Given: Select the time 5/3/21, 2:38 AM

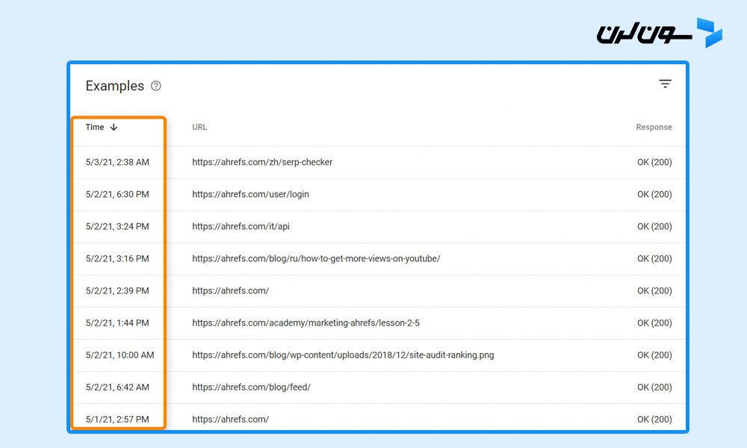Looking at the screenshot, I should (x=117, y=162).
